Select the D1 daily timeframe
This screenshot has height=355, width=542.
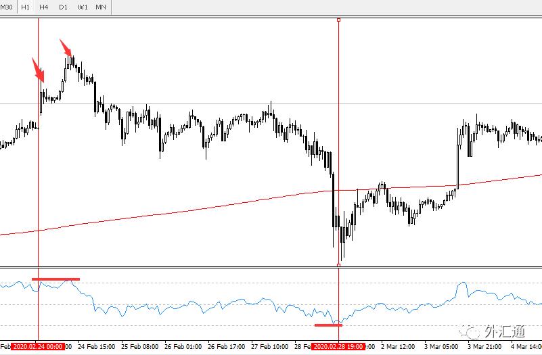(x=63, y=7)
